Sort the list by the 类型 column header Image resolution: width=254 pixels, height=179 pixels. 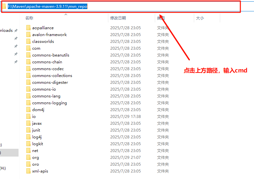[x=161, y=18]
